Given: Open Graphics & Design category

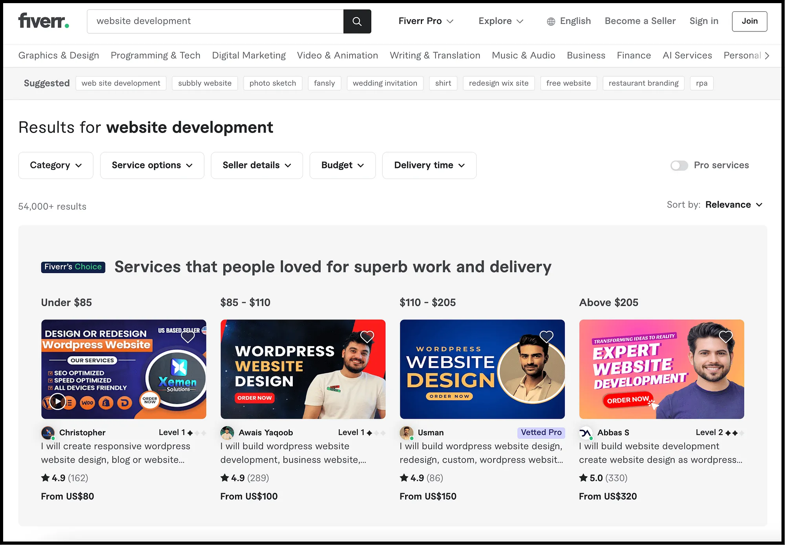Looking at the screenshot, I should pyautogui.click(x=59, y=56).
